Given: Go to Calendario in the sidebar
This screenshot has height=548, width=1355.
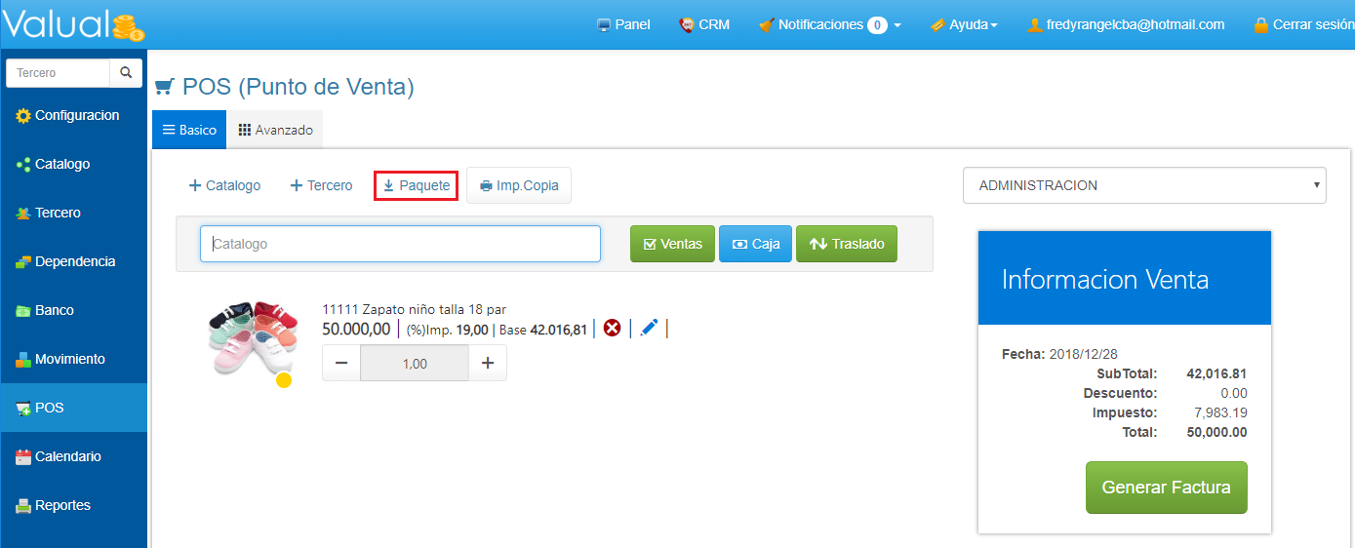Looking at the screenshot, I should [66, 457].
